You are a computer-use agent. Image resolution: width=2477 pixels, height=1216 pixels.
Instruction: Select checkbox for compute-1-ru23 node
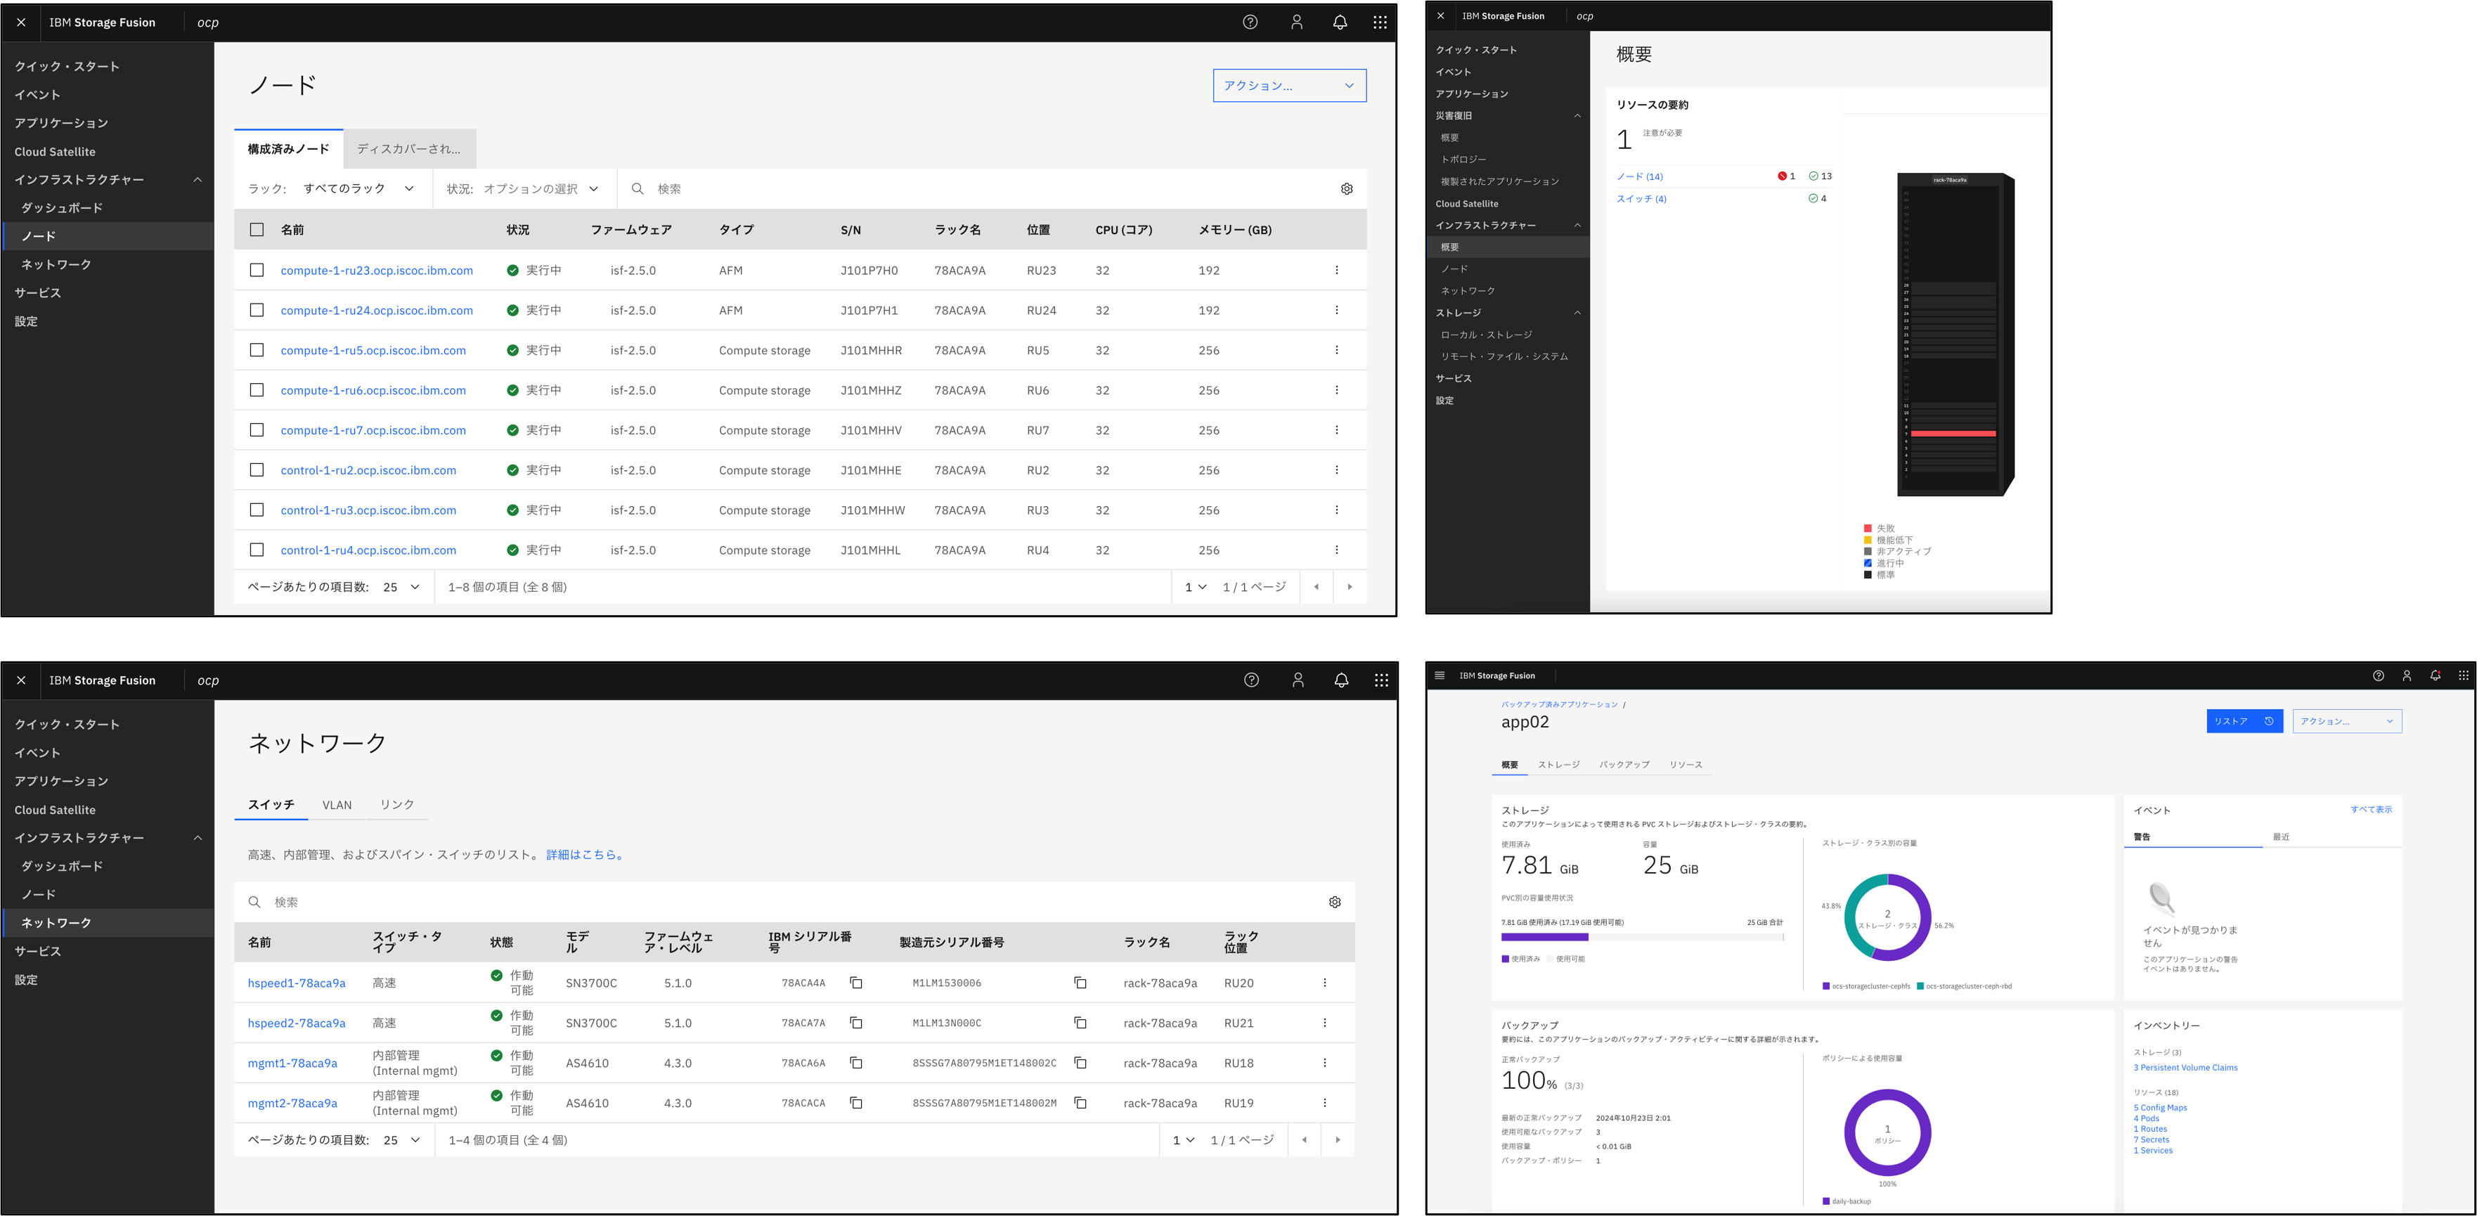[257, 270]
